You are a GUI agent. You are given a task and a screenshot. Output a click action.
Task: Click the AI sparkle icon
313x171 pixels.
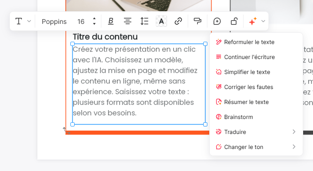(252, 21)
